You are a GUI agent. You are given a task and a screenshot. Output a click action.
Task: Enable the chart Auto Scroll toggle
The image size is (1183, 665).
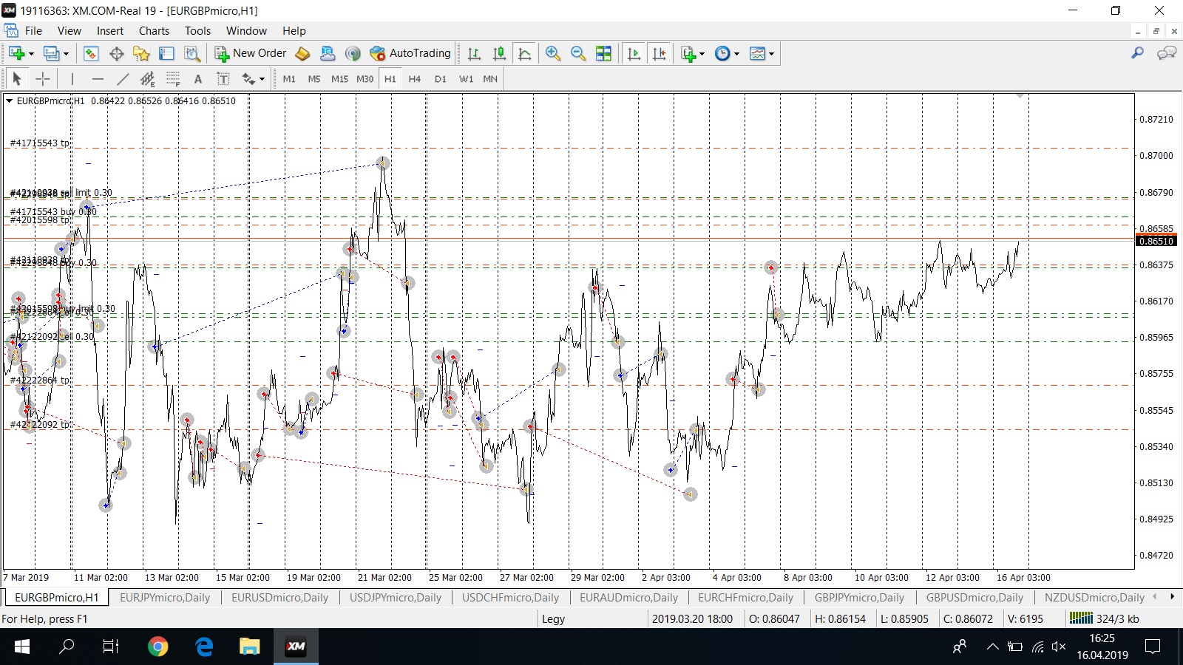pyautogui.click(x=634, y=53)
